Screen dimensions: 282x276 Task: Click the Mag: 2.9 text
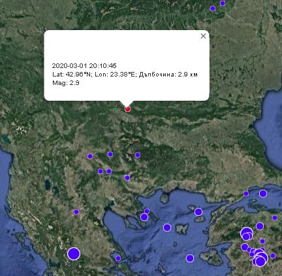(66, 83)
